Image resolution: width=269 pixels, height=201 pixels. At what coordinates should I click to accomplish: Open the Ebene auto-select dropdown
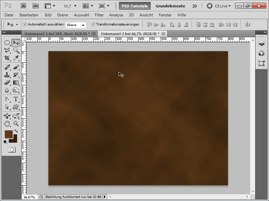pos(76,25)
